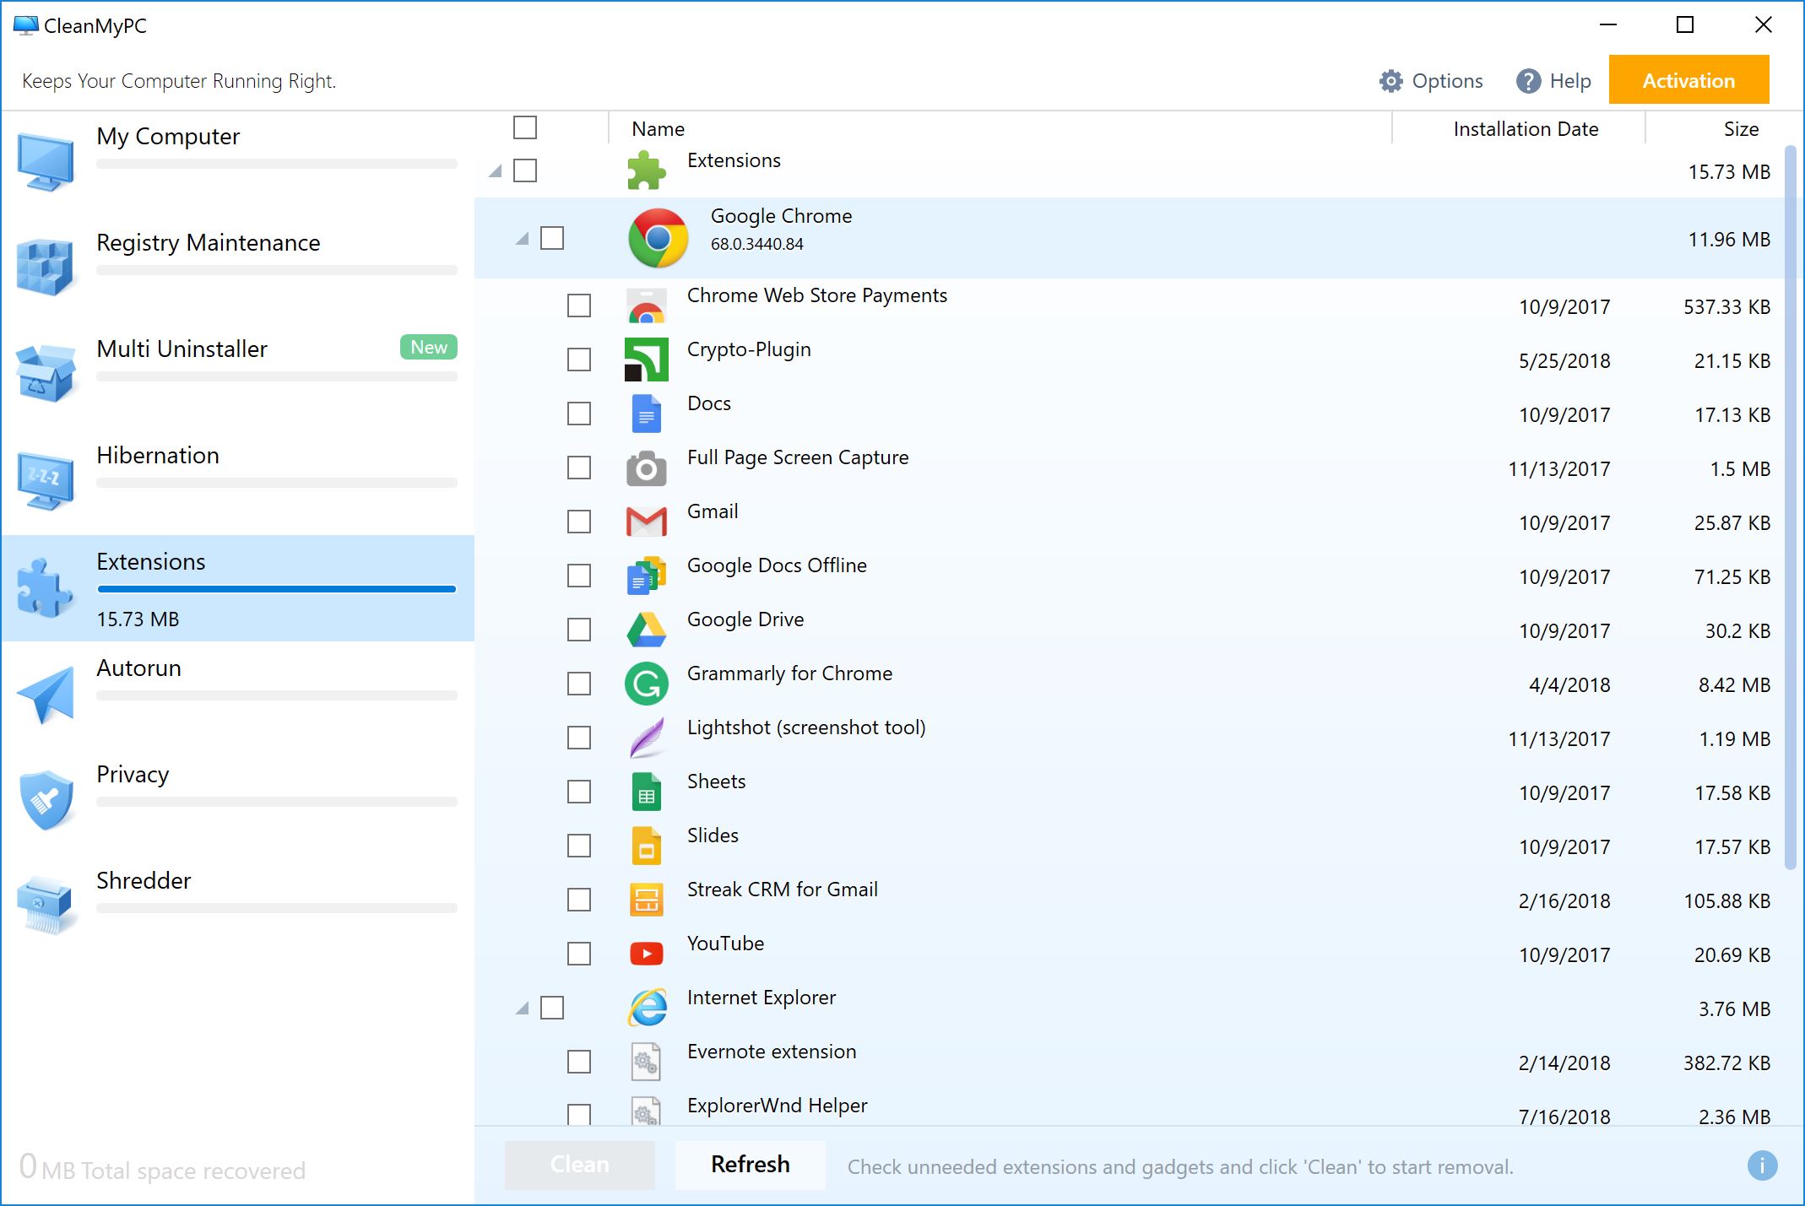Click the Hibernation sleeping monitor icon

[x=46, y=480]
